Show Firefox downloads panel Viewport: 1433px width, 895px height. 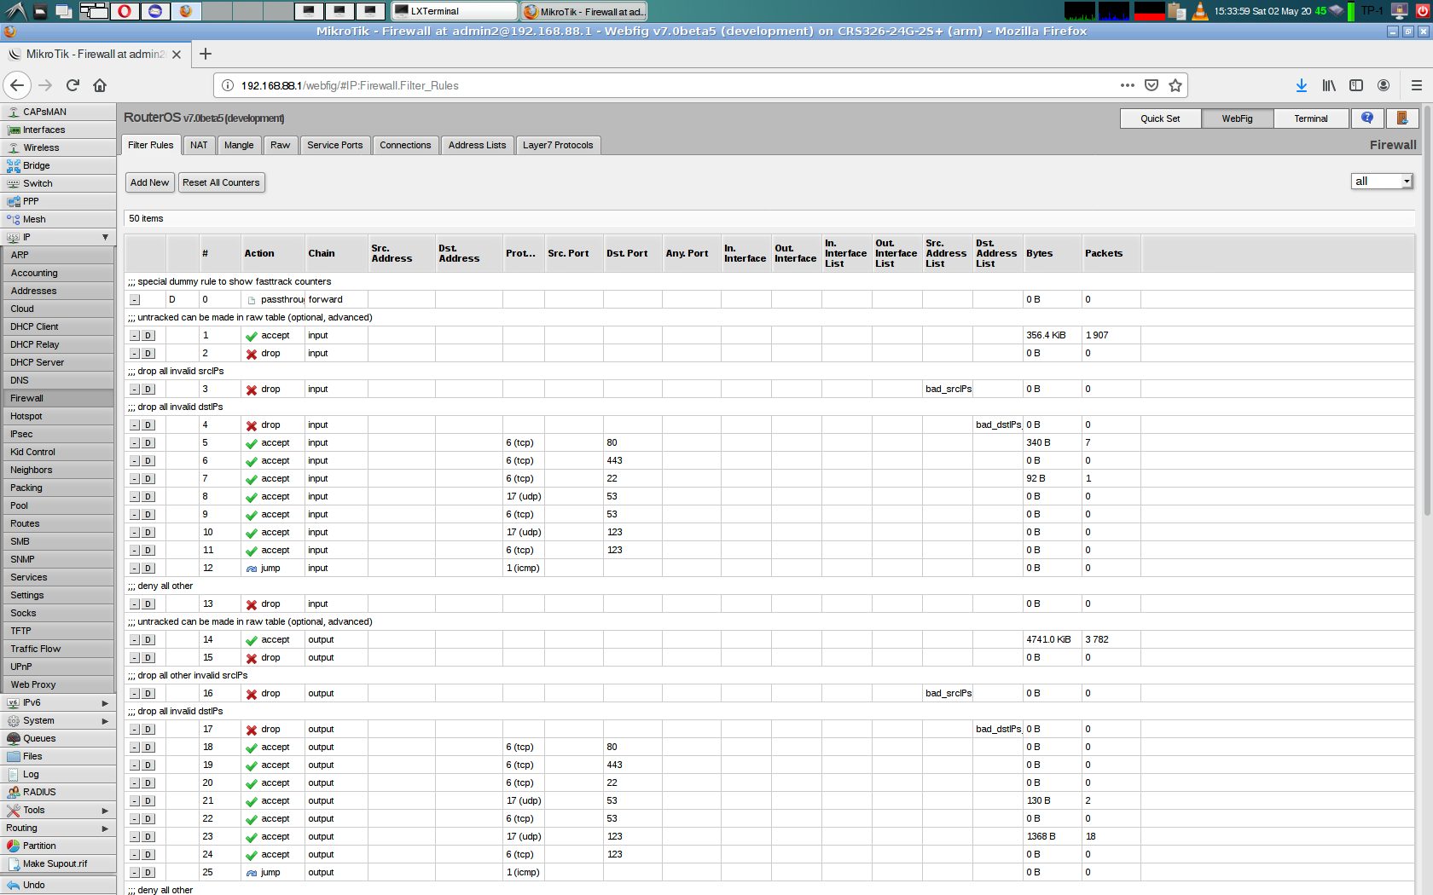[x=1302, y=85]
